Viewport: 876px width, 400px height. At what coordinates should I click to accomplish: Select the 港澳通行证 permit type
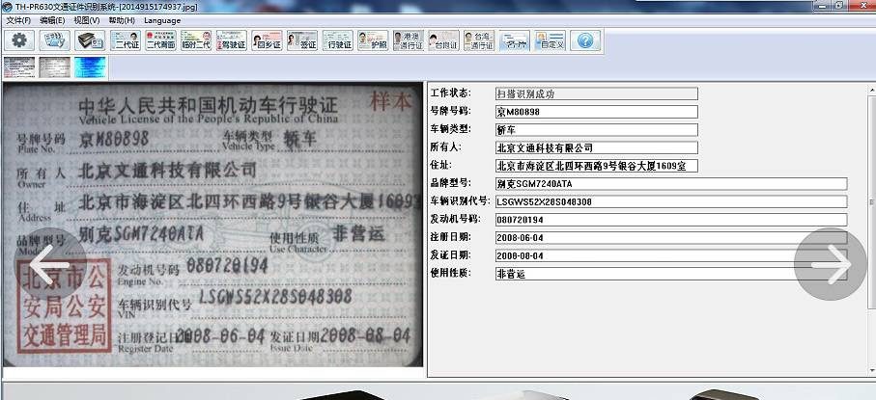[409, 40]
